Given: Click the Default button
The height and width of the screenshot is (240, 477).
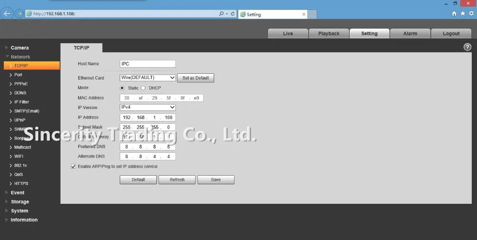Looking at the screenshot, I should coord(138,180).
